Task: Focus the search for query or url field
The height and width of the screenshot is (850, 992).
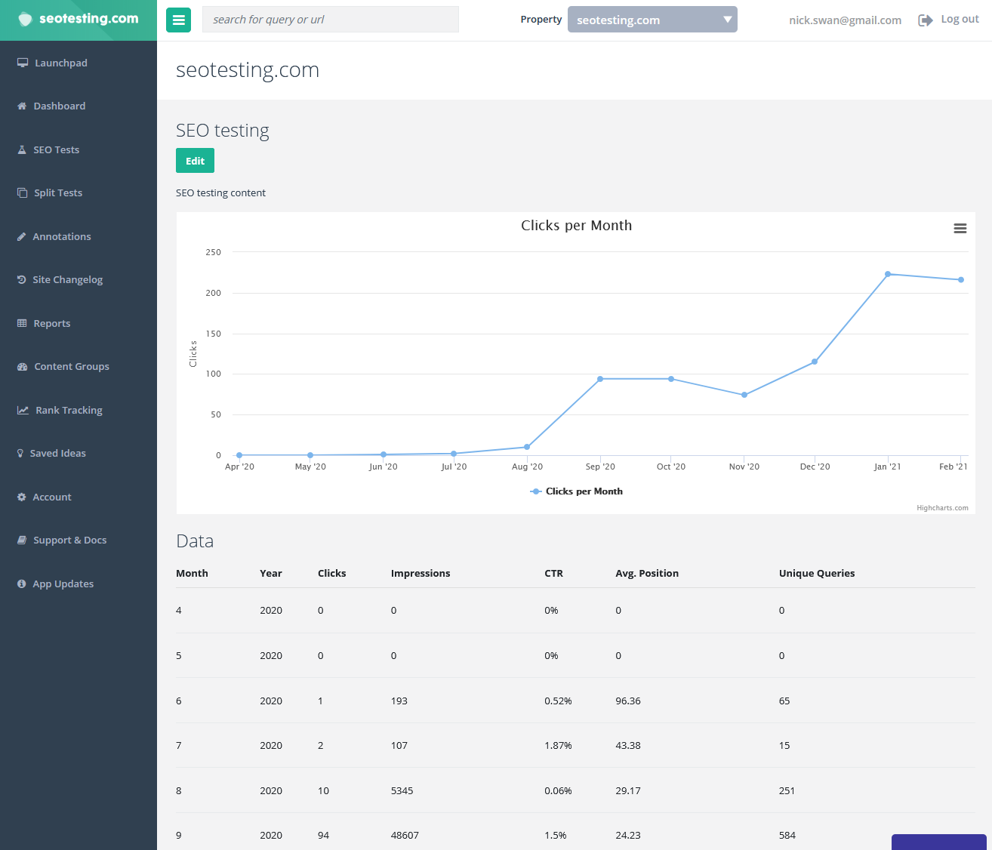Action: tap(331, 20)
